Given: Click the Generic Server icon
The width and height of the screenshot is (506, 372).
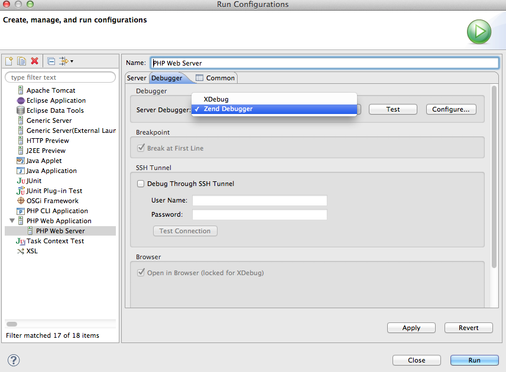Looking at the screenshot, I should tap(21, 120).
